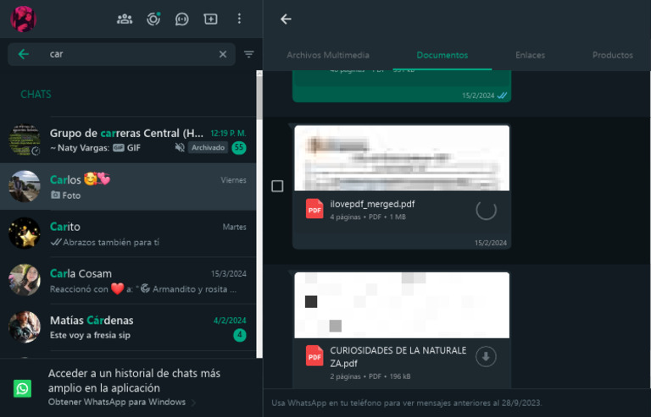Open the Matías Cárdenas chat
The image size is (651, 417).
(128, 327)
